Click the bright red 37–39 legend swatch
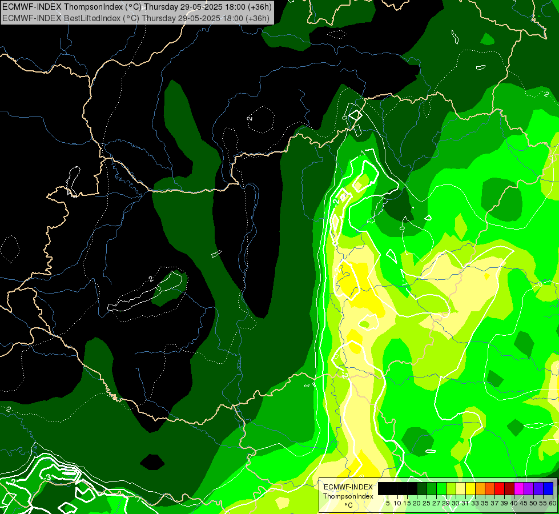 click(x=500, y=489)
